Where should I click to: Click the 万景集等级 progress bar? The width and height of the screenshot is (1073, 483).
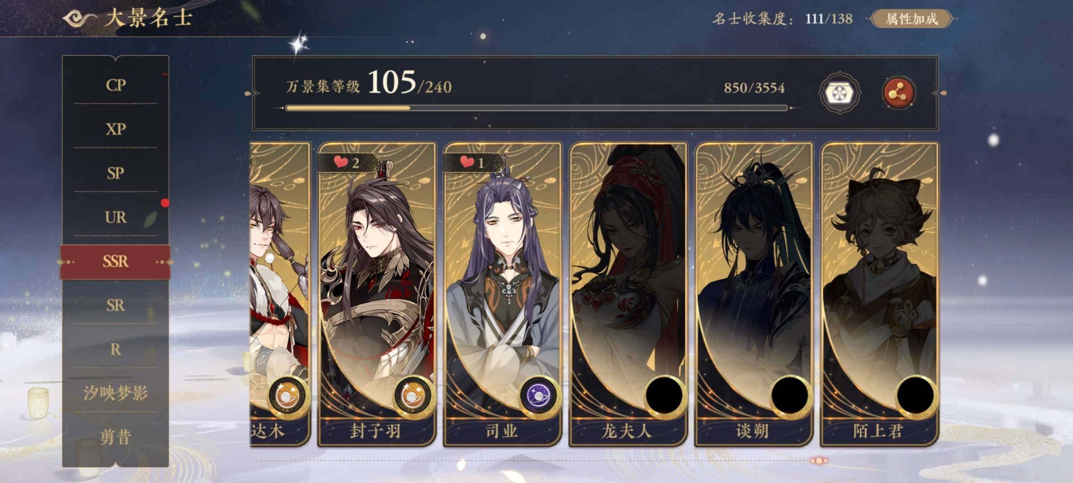click(536, 108)
